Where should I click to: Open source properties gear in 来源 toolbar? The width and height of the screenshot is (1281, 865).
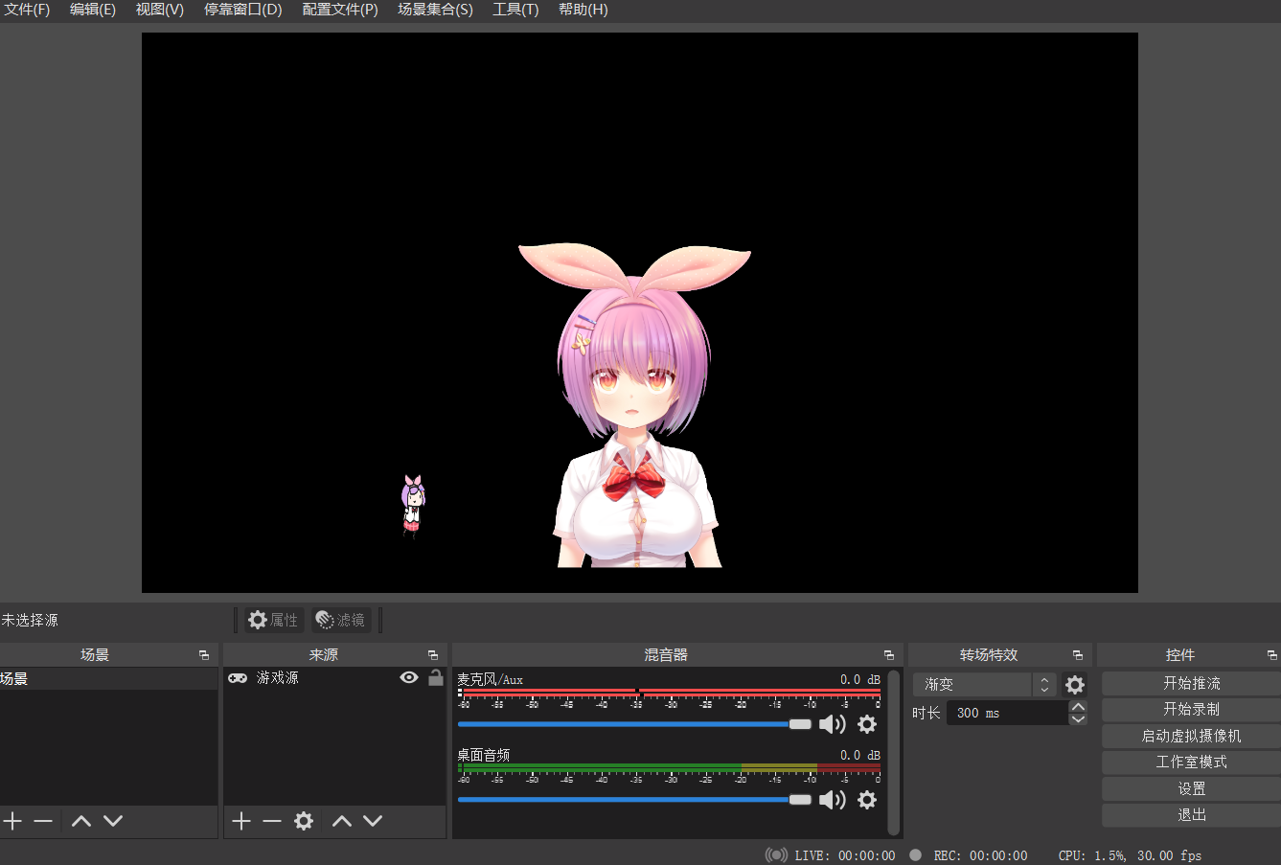click(x=304, y=821)
